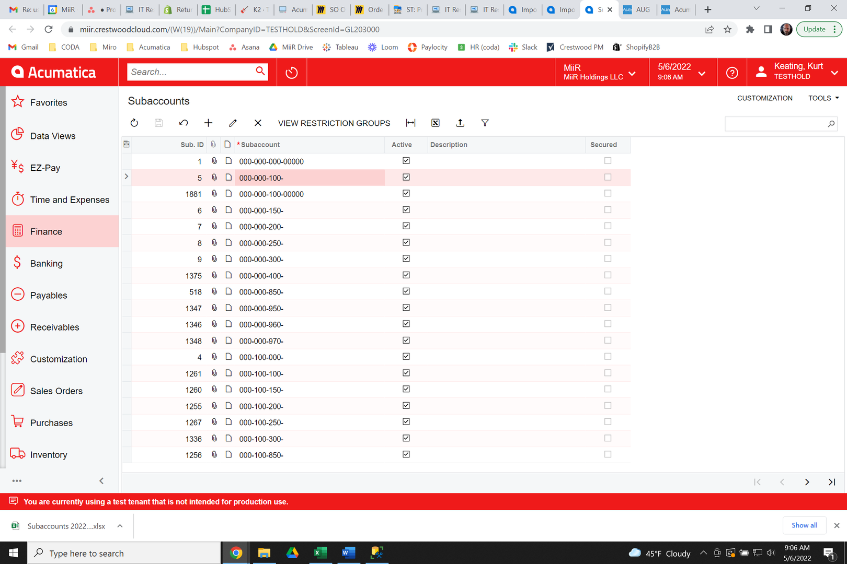The width and height of the screenshot is (847, 564).
Task: Open the Receivables module in the sidebar
Action: click(55, 327)
